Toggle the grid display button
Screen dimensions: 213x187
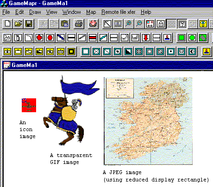pyautogui.click(x=171, y=24)
